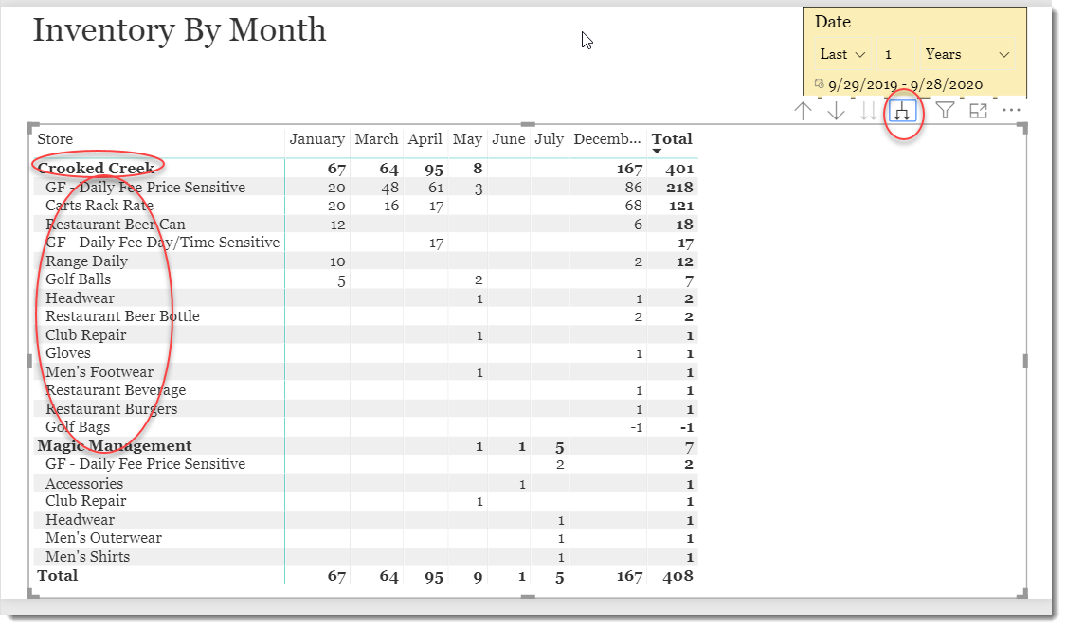1066x629 pixels.
Task: Sort by the January column header
Action: pos(317,139)
